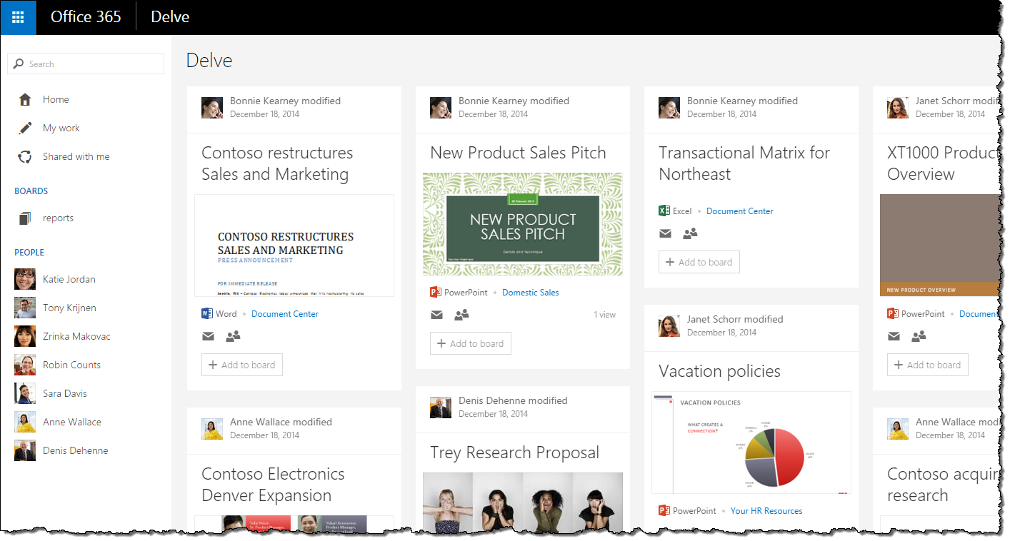Screen dimensions: 1010x541
Task: Open Document Center link on Contoso restructures card
Action: pos(285,313)
